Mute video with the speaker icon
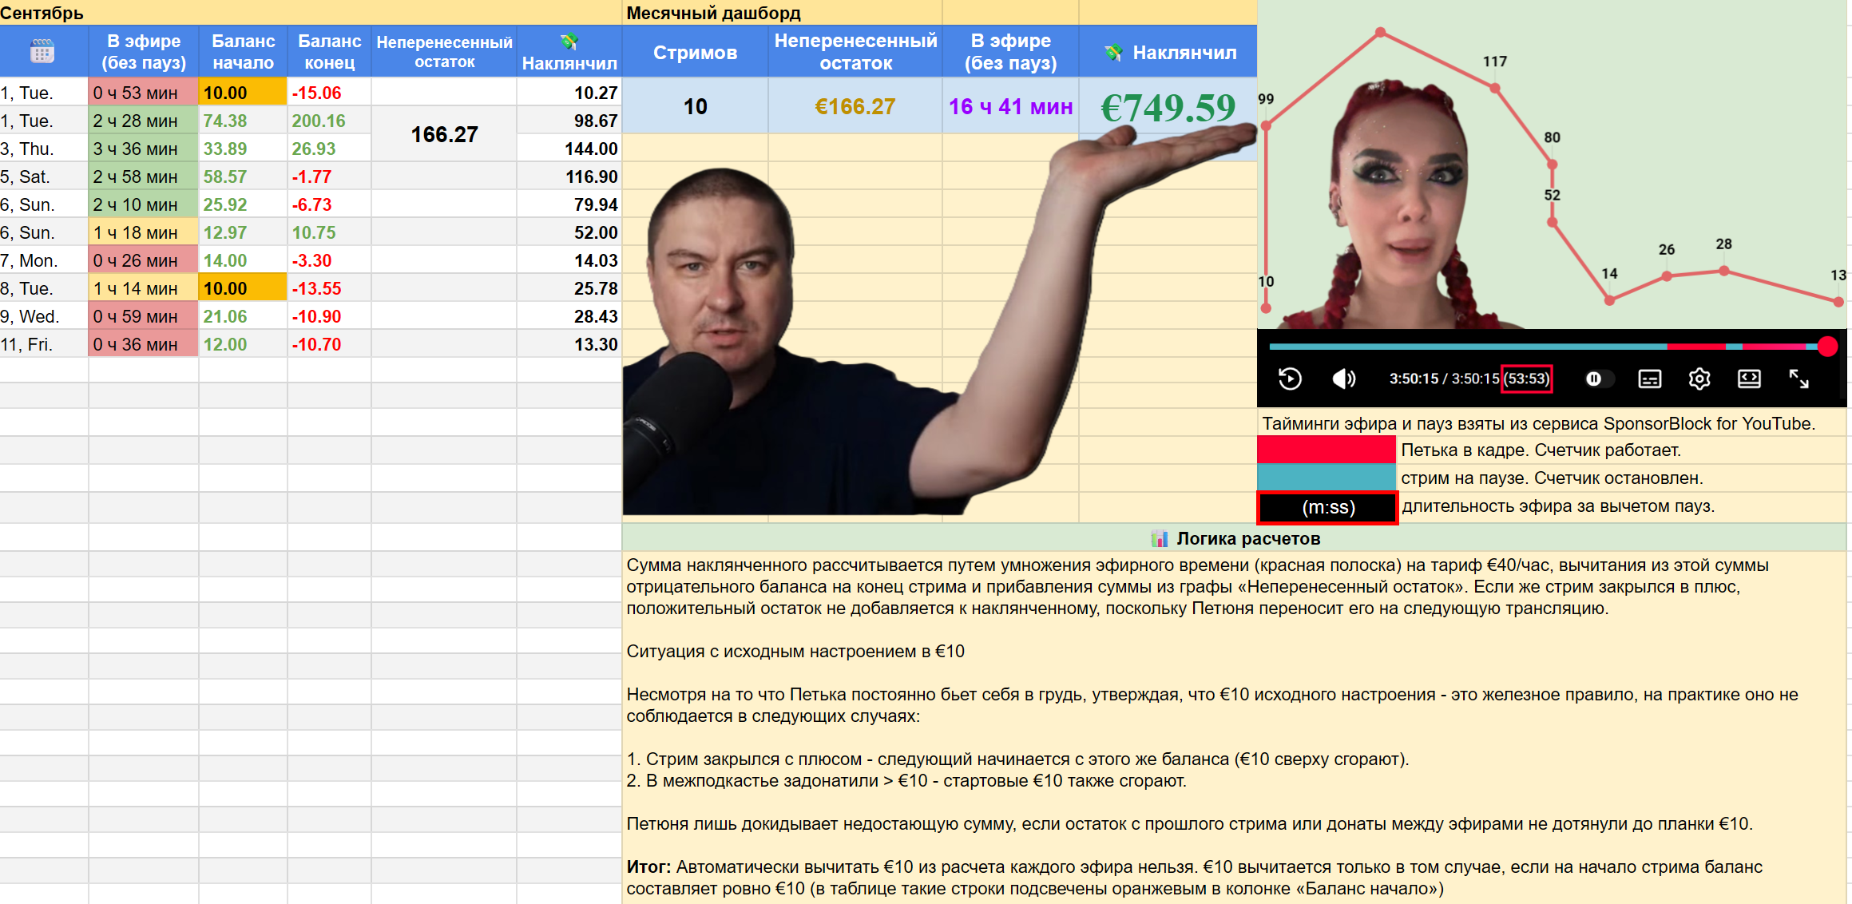The width and height of the screenshot is (1852, 904). tap(1344, 379)
